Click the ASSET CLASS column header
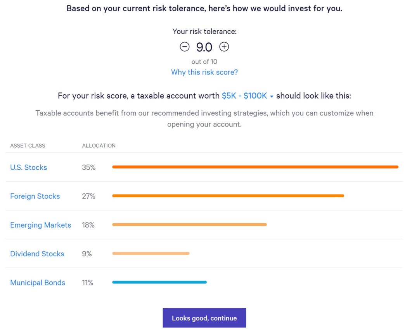This screenshot has height=332, width=419. click(27, 146)
